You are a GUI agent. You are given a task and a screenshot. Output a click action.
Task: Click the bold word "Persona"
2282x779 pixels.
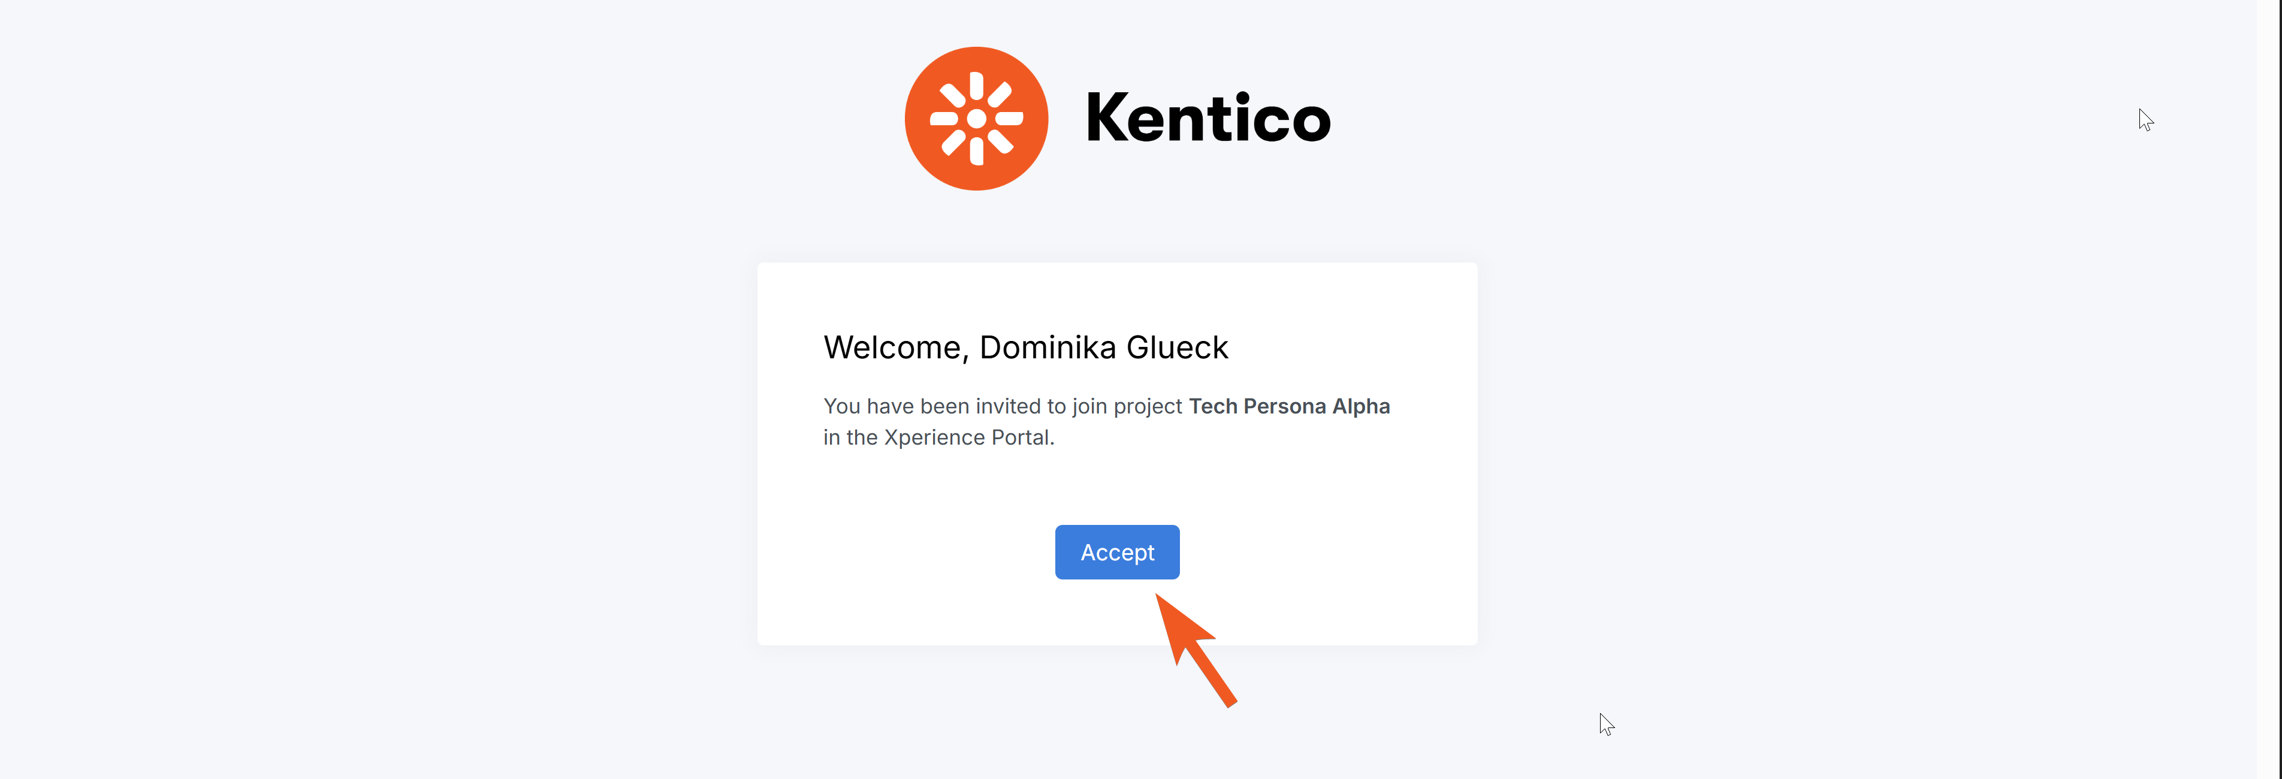click(x=1284, y=406)
